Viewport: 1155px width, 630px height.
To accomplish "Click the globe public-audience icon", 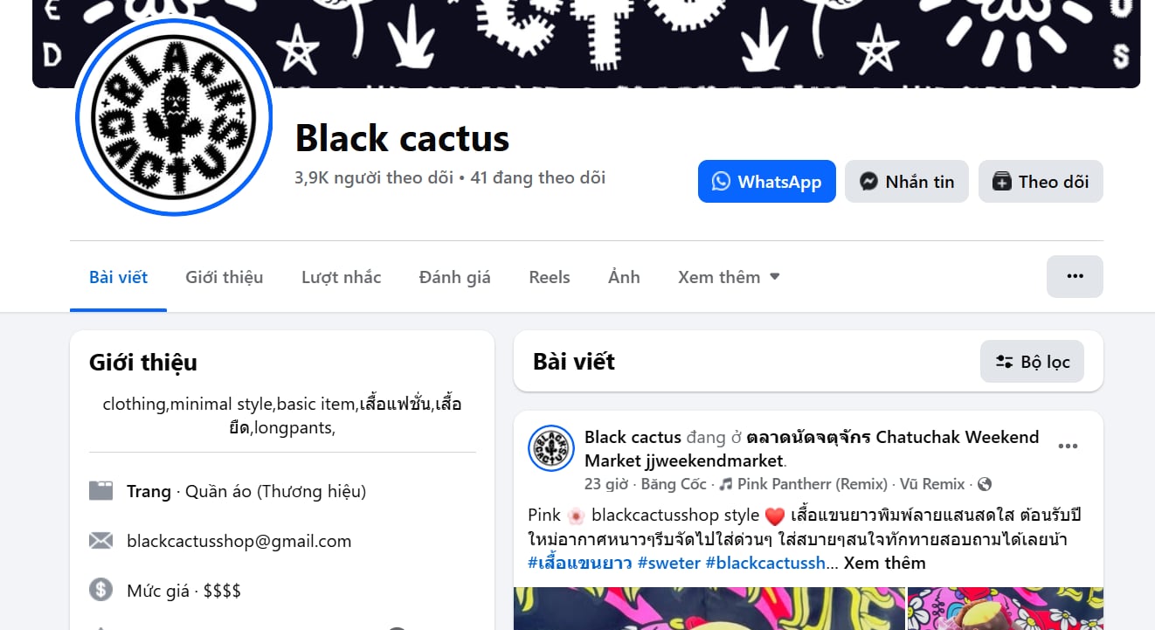I will coord(985,484).
